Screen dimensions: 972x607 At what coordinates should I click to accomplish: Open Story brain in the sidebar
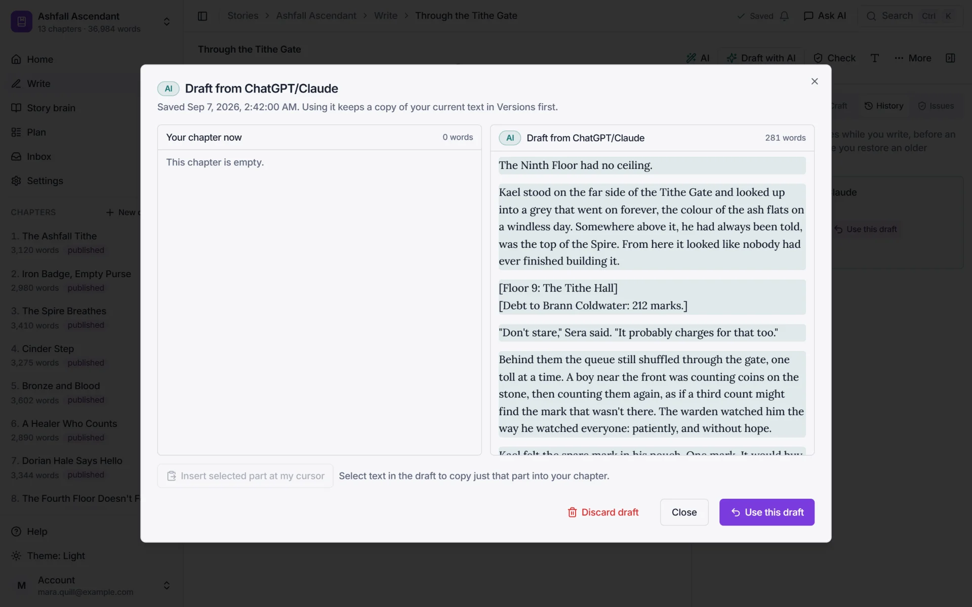[44, 108]
